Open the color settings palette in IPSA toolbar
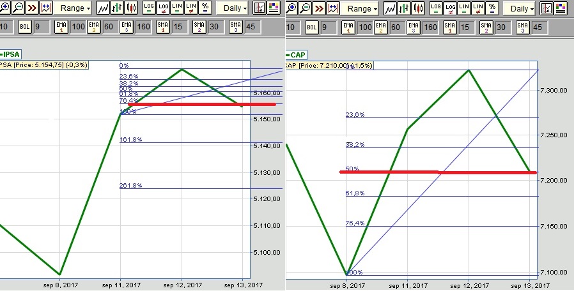This screenshot has height=293, width=574. [274, 8]
